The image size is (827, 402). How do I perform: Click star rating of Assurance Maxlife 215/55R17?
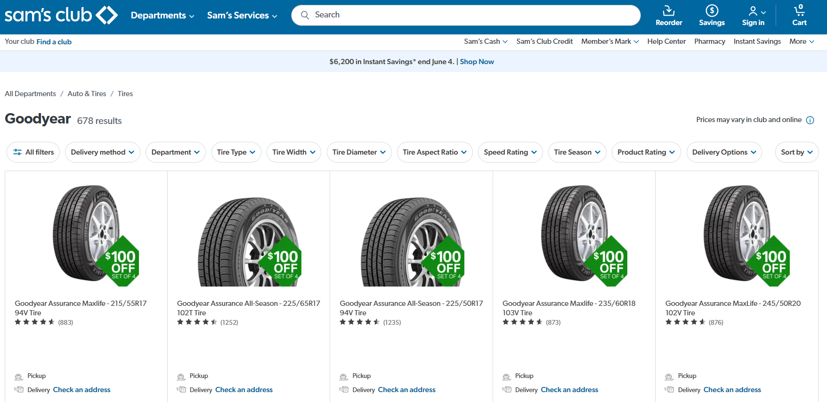coord(35,322)
